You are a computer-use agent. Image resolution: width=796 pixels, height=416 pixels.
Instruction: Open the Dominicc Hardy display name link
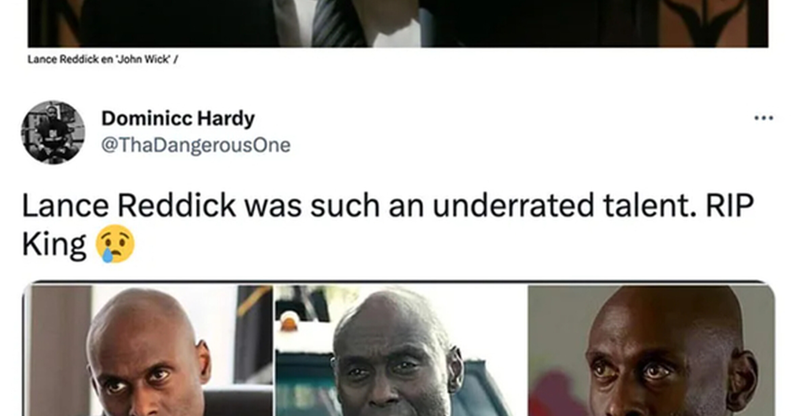[178, 118]
